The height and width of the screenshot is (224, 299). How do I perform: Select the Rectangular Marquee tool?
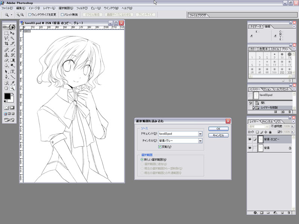point(6,33)
